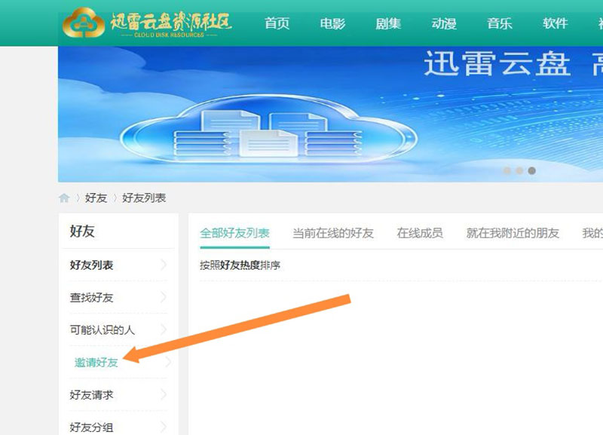
Task: Open 查找好友 in the sidebar
Action: click(91, 298)
